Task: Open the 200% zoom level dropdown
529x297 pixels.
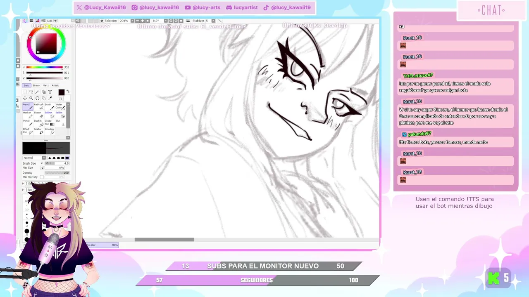Action: [132, 21]
